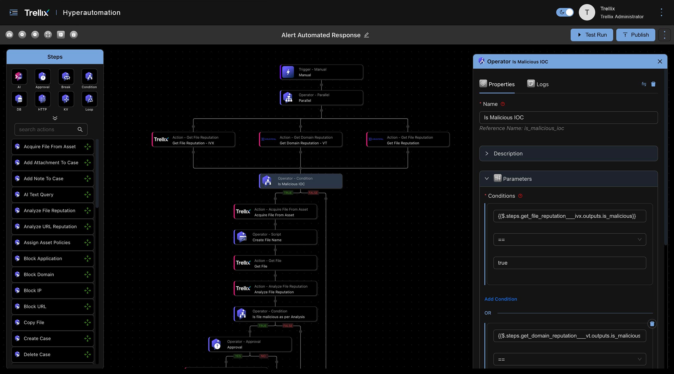Delete the second OR condition block
Screen dimensions: 674x374
(x=652, y=324)
